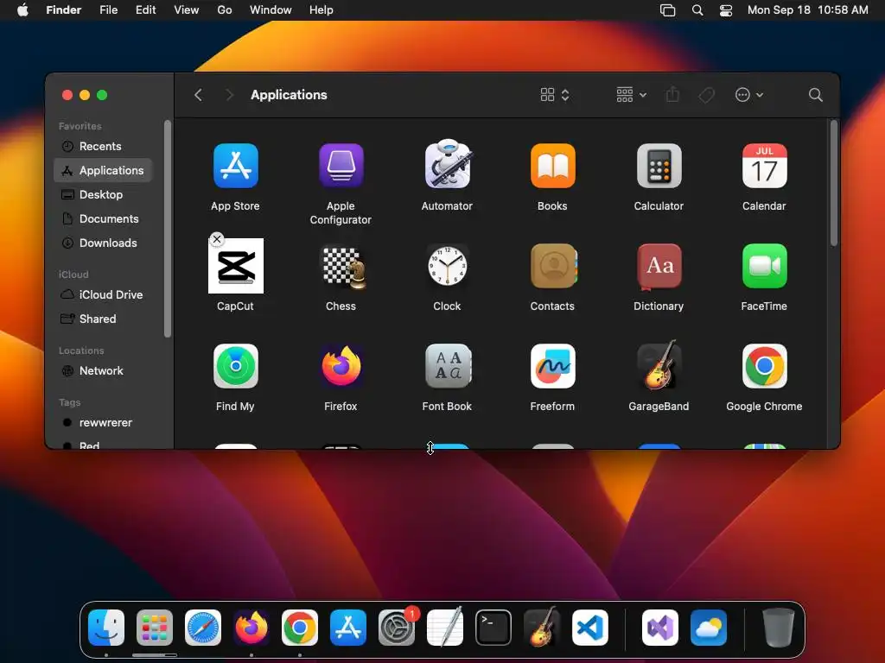Open Desktop folder in sidebar
The height and width of the screenshot is (663, 885).
click(x=104, y=194)
